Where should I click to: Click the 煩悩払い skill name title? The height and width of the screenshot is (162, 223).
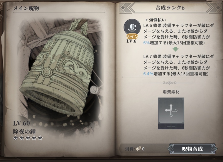tap(157, 20)
